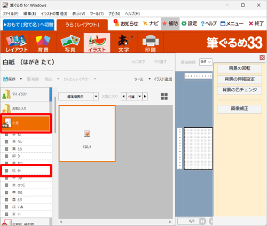This screenshot has height=226, width=267.
Task: Click 元に戻す undo
Action: (x=138, y=62)
